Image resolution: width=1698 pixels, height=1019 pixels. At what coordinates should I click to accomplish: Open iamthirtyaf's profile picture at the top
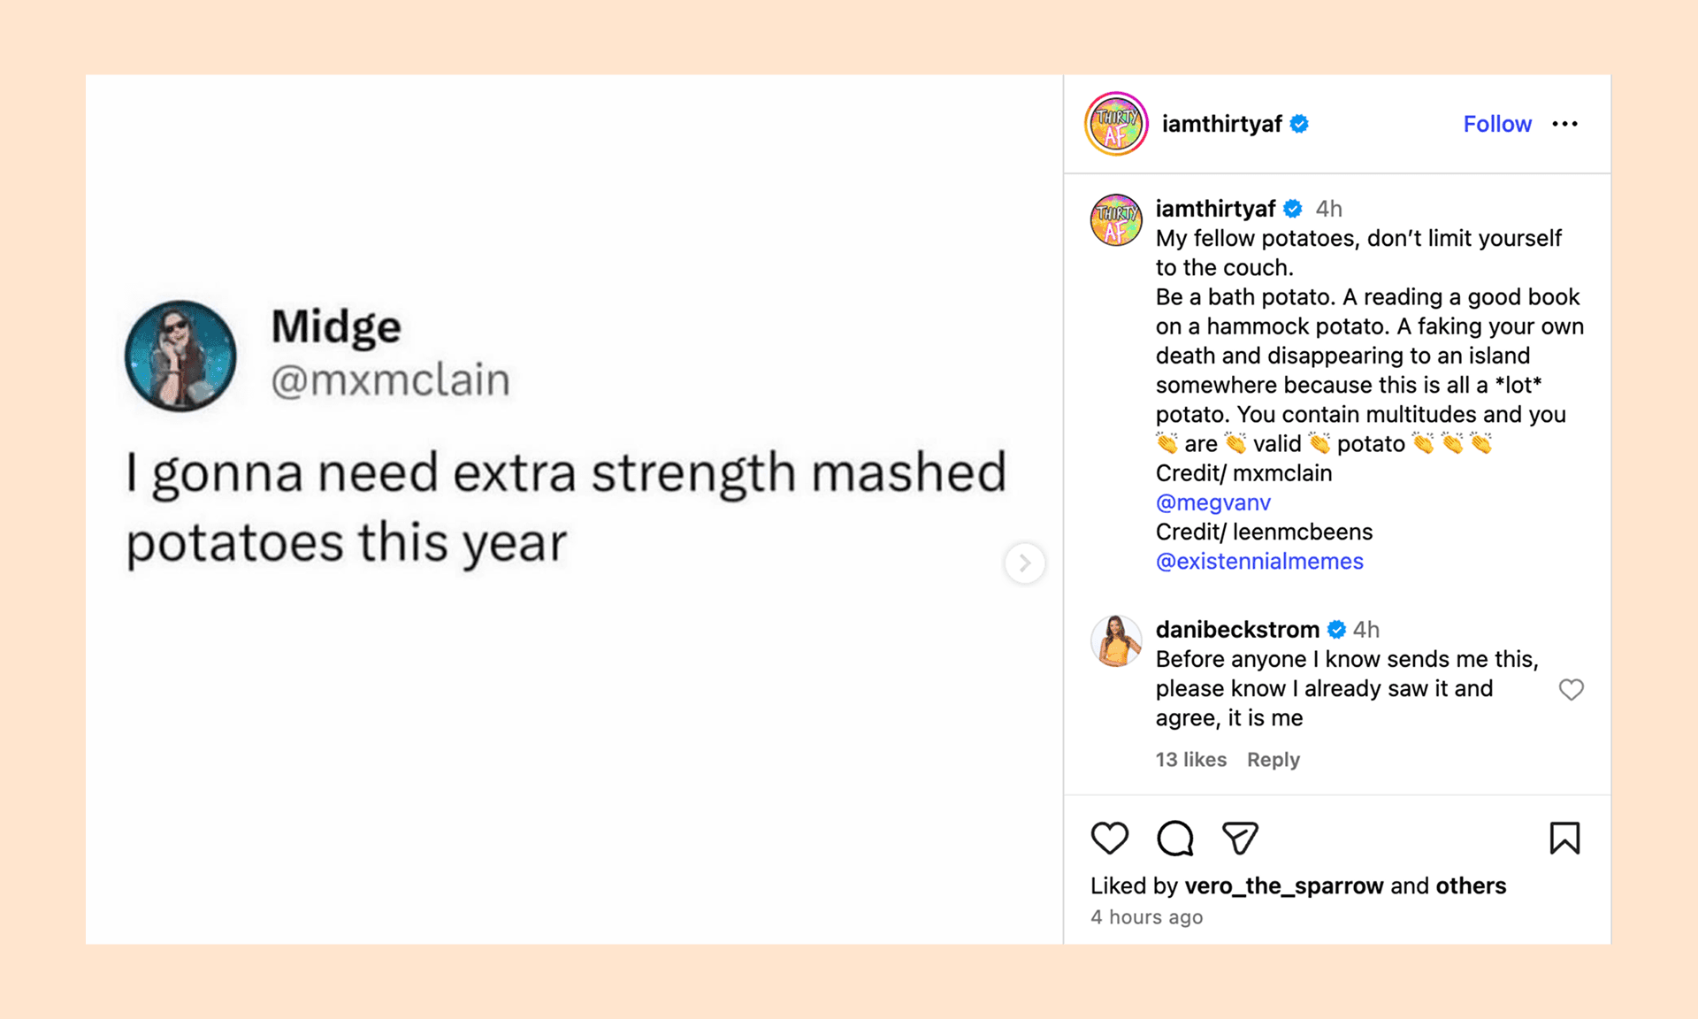point(1115,124)
